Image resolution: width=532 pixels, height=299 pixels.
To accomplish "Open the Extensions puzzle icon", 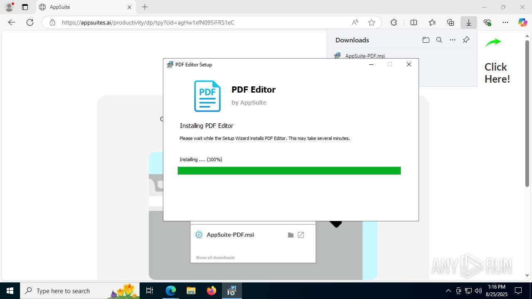I will pos(394,22).
